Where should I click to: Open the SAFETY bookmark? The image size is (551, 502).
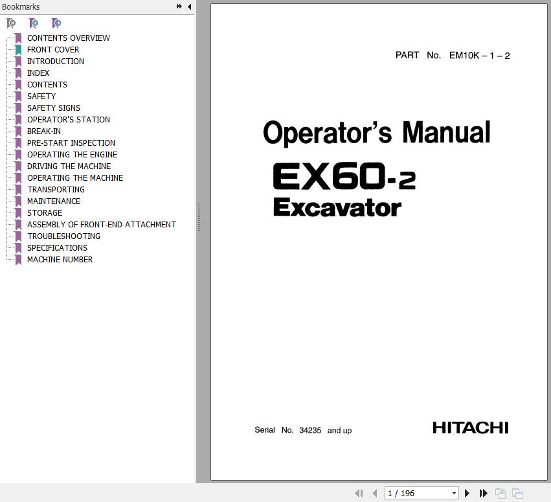tap(41, 97)
